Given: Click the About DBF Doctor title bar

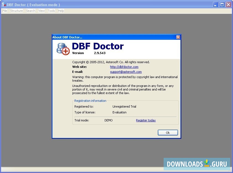Looking at the screenshot, I should click(111, 37).
